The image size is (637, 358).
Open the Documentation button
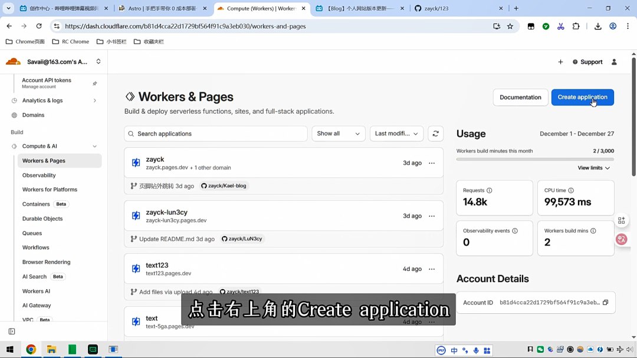(x=520, y=97)
